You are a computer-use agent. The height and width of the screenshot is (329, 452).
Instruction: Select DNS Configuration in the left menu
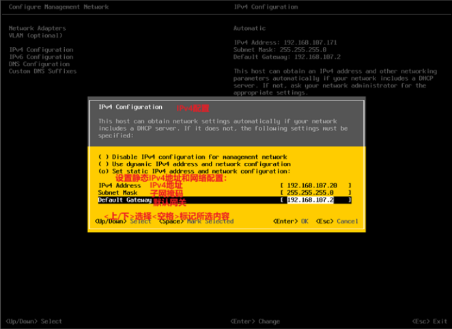click(x=39, y=64)
